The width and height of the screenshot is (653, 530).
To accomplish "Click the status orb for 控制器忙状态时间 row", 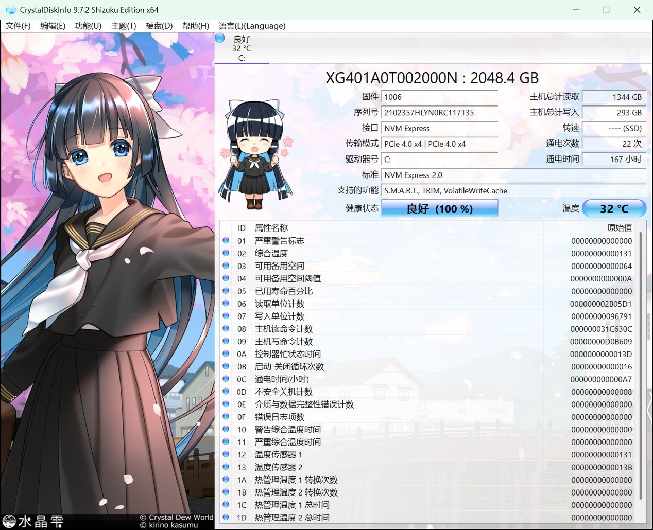I will coord(226,354).
